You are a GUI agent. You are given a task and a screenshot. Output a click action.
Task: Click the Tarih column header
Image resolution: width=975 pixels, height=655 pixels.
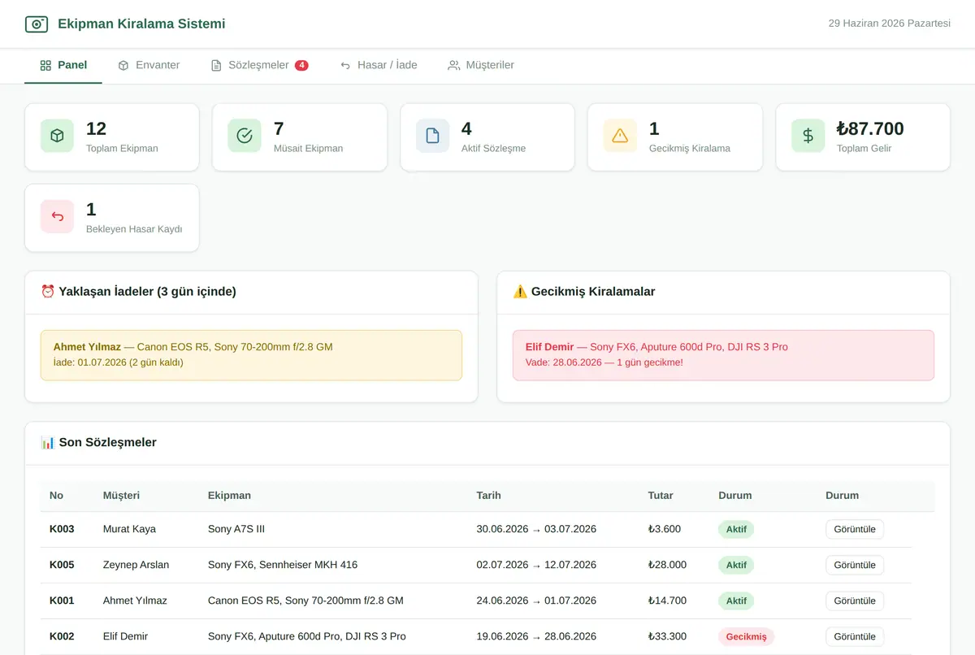click(489, 495)
